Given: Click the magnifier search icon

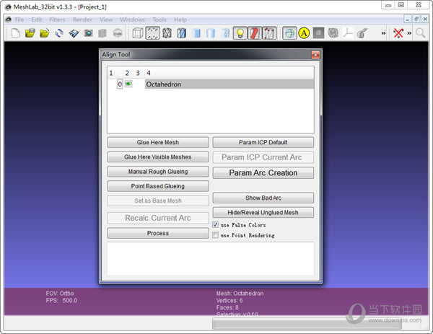Looking at the screenshot, I should pyautogui.click(x=421, y=33).
